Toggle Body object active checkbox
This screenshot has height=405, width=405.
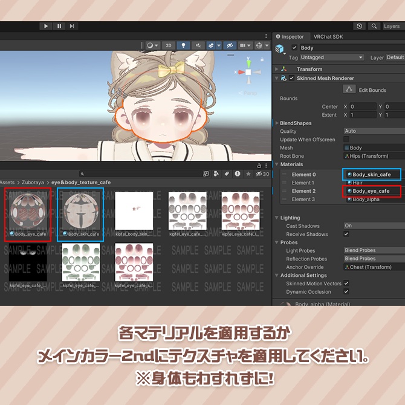coord(294,48)
